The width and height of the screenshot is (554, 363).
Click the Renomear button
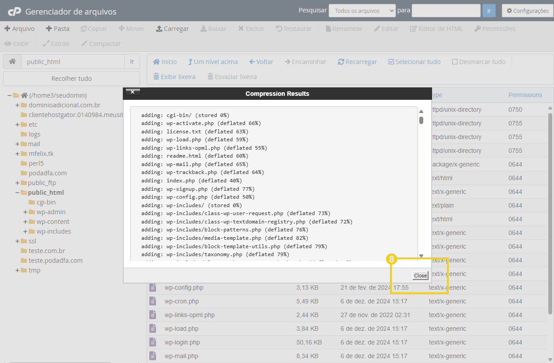tap(344, 29)
